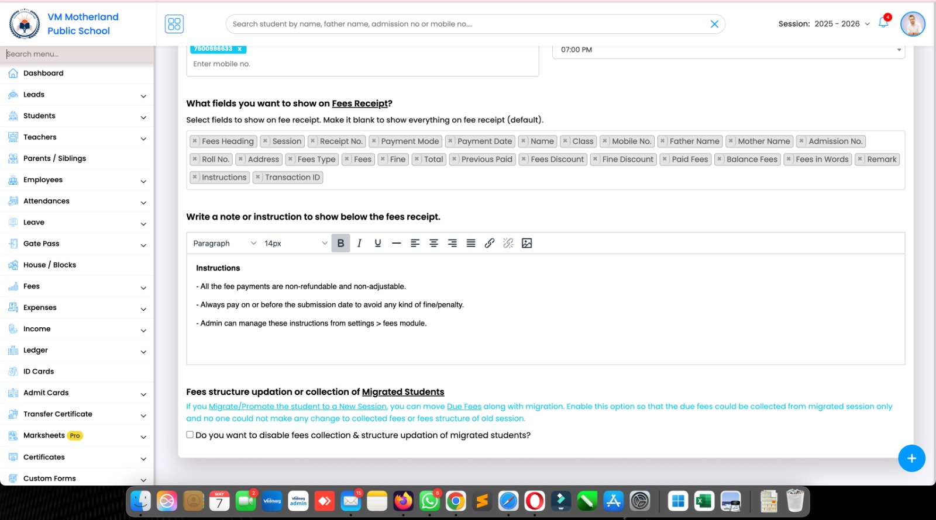Remove the Receipt No. field tag
This screenshot has width=936, height=520.
313,141
